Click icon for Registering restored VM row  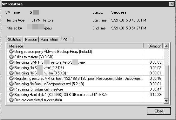tap(11, 78)
